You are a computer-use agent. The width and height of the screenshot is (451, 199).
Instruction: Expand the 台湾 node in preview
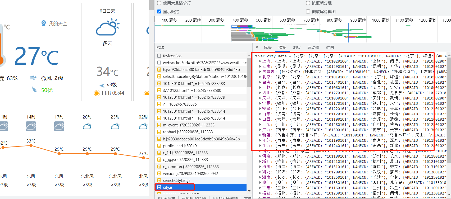(x=260, y=82)
